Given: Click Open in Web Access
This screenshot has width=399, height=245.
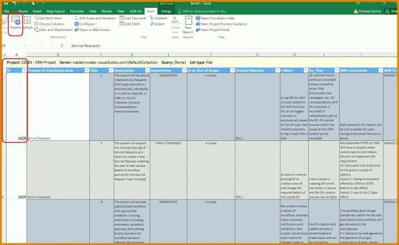Looking at the screenshot, I should [x=93, y=30].
